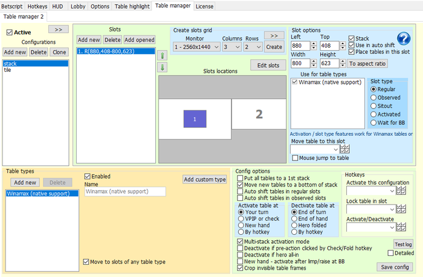Toggle Move new tables to a bottom of stack
The height and width of the screenshot is (277, 423).
[240, 185]
